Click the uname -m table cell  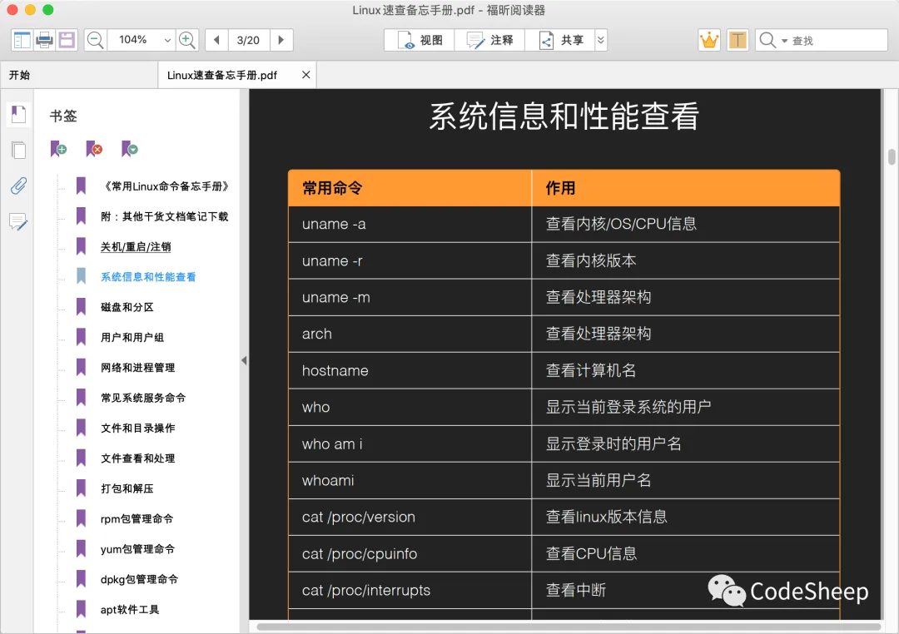410,298
